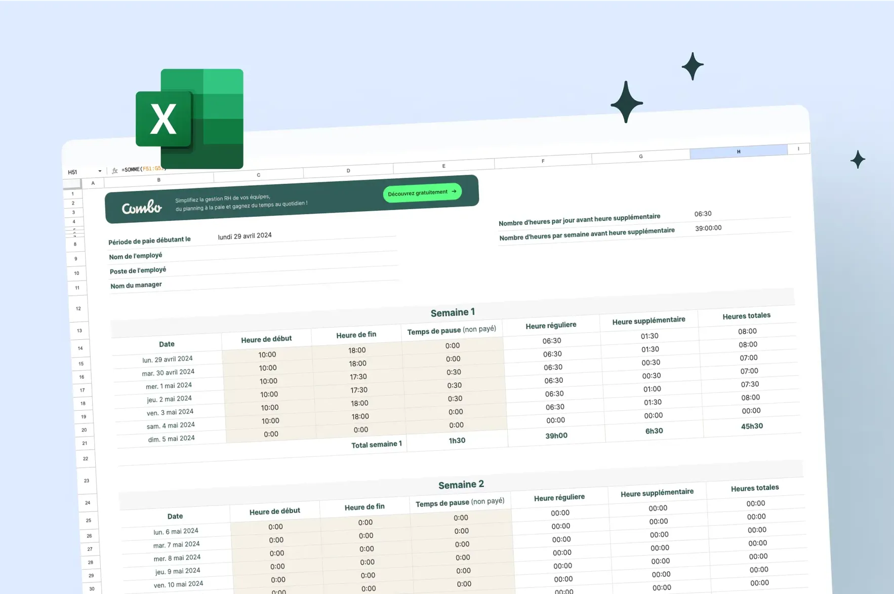The height and width of the screenshot is (594, 894).
Task: Select column H header
Action: 738,151
